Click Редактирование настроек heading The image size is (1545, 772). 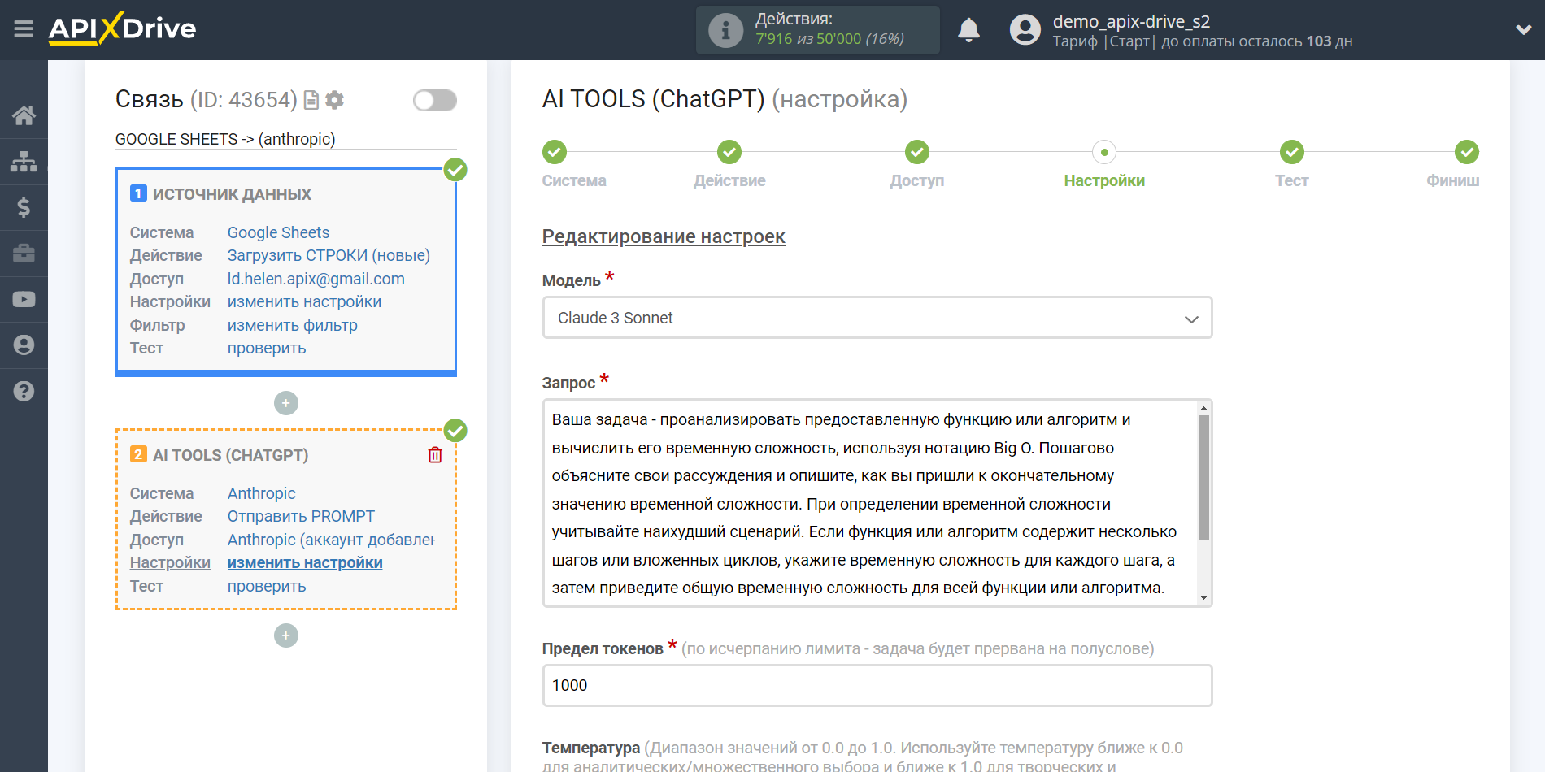coord(664,236)
